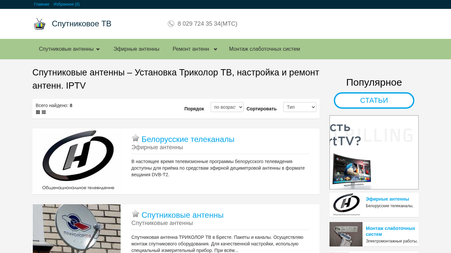451x253 pixels.
Task: Click the retro TV site logo icon
Action: (40, 24)
